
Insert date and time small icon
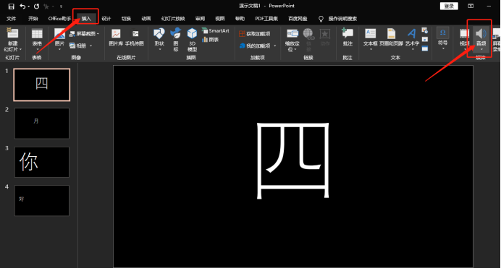tap(425, 30)
